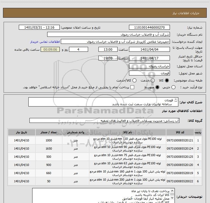Click the 00:09:06 remaining time counter

pos(50,49)
